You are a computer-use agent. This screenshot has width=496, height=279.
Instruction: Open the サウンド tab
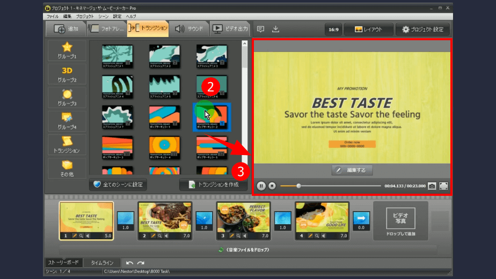[188, 29]
